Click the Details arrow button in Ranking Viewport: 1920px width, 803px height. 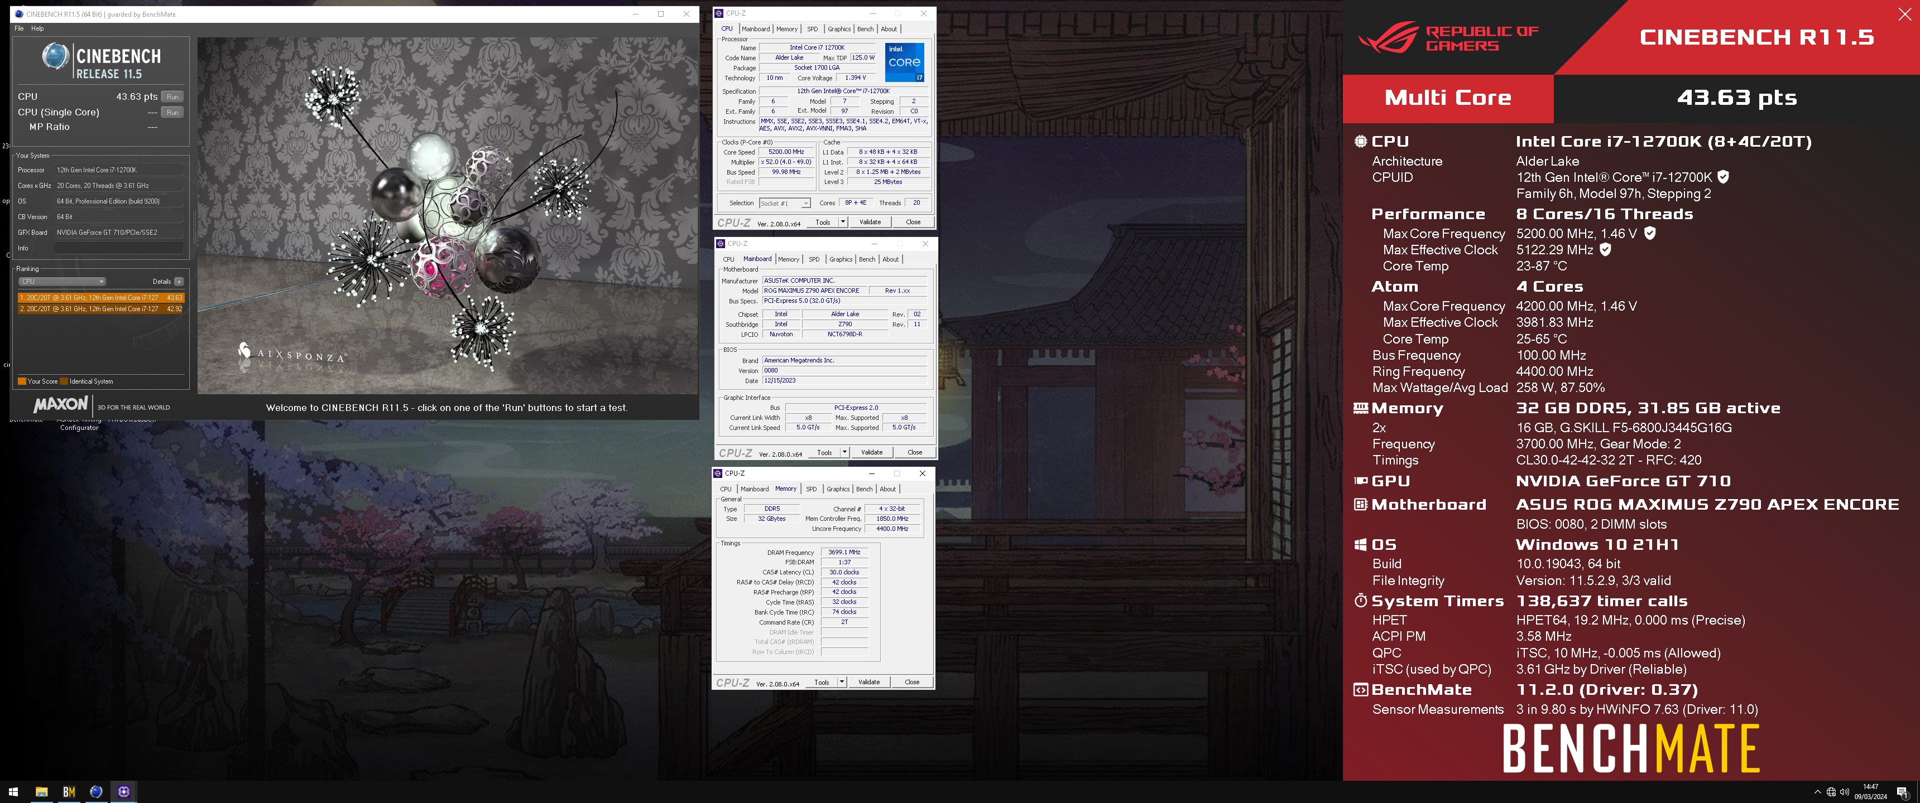179,282
